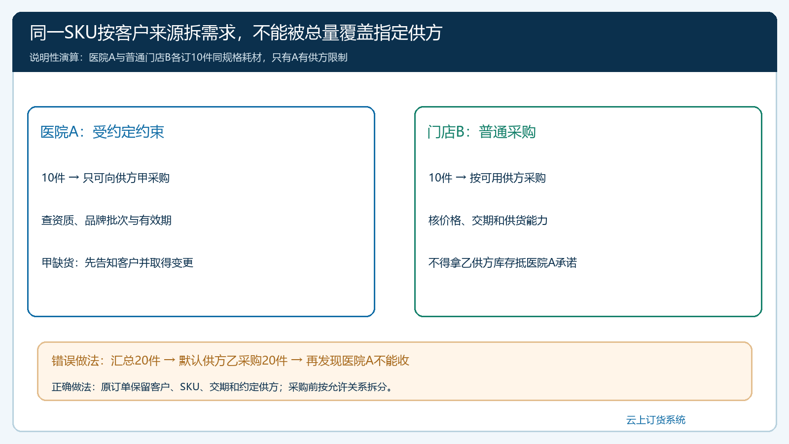The height and width of the screenshot is (444, 789).
Task: Click the warning line starting with 错误做法
Action: 230,361
